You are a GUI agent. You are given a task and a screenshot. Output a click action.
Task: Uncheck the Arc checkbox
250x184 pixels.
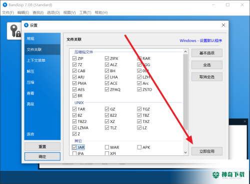[139, 83]
